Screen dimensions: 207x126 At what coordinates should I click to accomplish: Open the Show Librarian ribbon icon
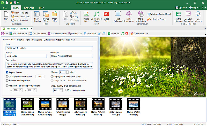[x=37, y=17]
